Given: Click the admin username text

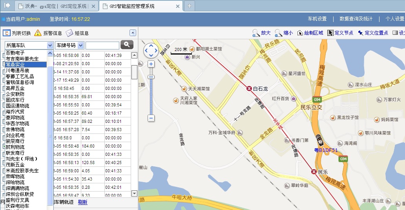Looking at the screenshot, I should point(33,19).
